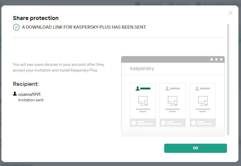Click the "Invitation sent" status text

tap(31, 100)
